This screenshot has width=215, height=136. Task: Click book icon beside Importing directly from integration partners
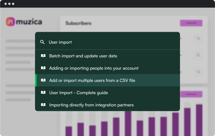click(x=43, y=105)
